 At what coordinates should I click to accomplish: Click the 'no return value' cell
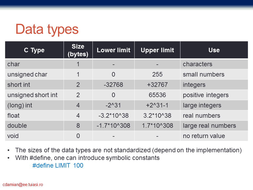[214, 136]
